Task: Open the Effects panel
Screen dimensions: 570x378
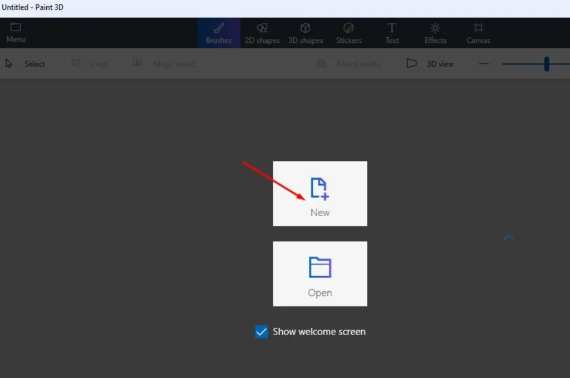Action: click(435, 33)
